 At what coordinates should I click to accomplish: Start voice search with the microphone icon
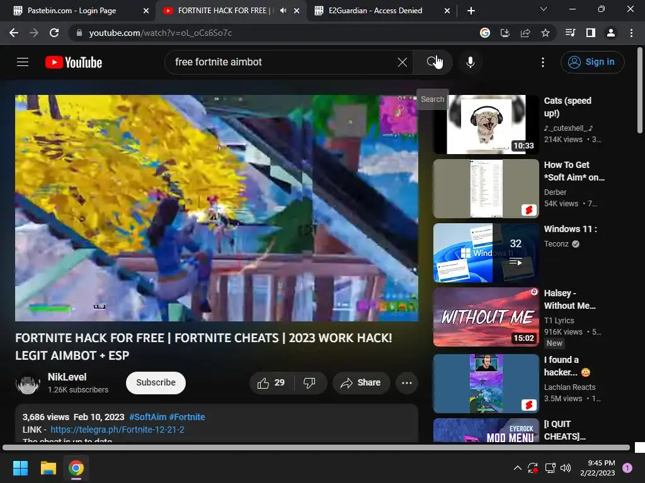click(470, 62)
